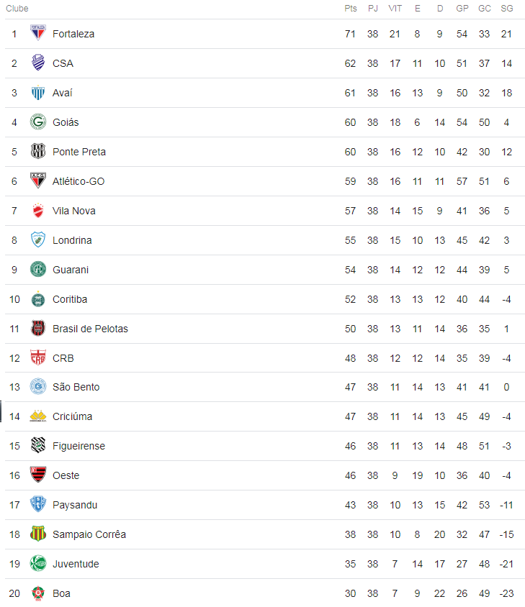Open the Brasil de Pelotas team link
The width and height of the screenshot is (525, 607).
click(x=90, y=329)
